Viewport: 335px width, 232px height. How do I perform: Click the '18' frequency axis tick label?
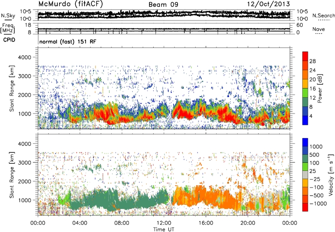click(28, 25)
